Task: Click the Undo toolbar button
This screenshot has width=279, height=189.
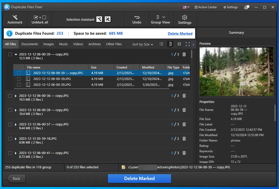Action: tap(137, 19)
